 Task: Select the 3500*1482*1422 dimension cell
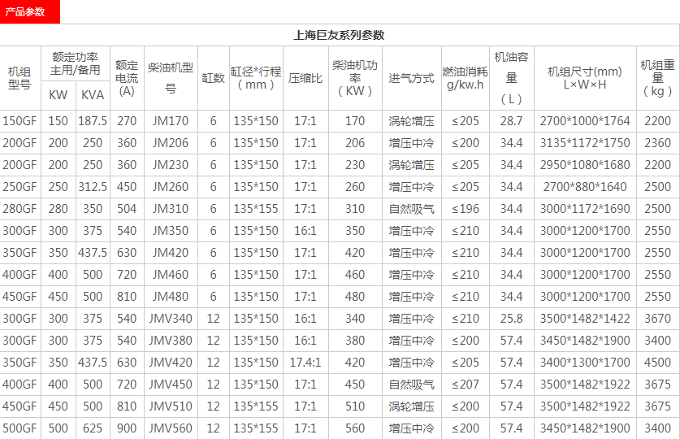(585, 319)
